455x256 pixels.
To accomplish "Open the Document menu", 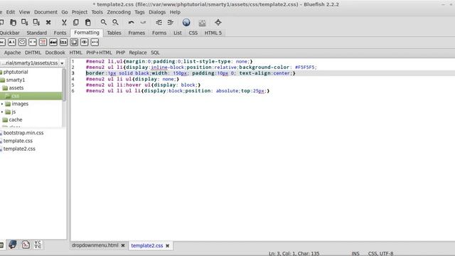I will [45, 12].
